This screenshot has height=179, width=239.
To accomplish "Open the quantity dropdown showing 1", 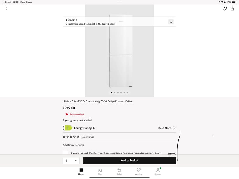I will coord(71,161).
